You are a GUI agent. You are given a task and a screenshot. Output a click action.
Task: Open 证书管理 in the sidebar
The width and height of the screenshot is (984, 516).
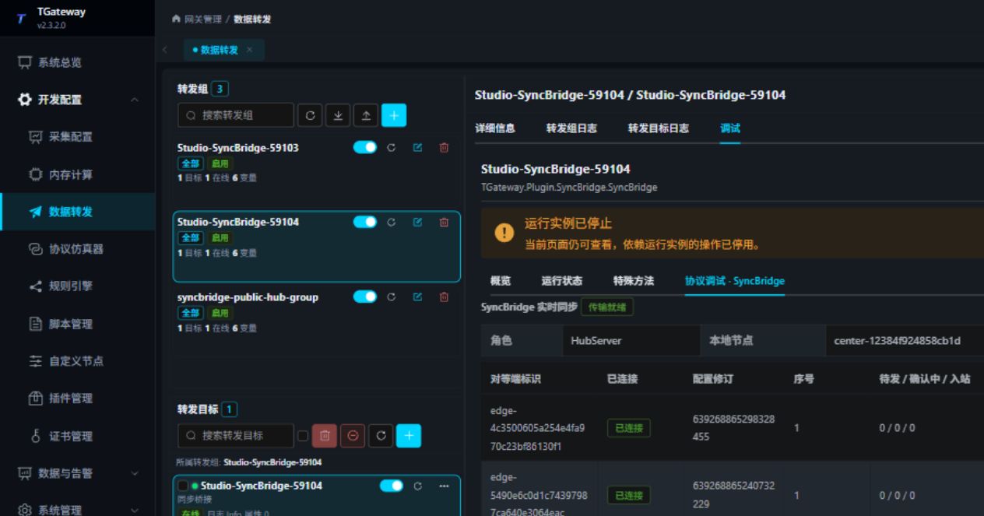pos(78,436)
